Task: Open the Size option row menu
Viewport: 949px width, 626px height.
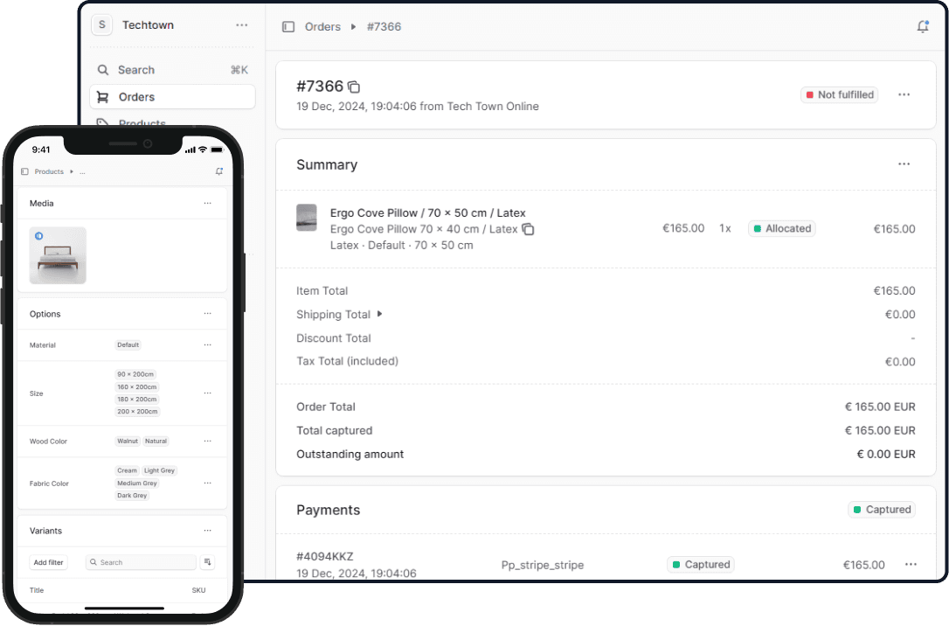Action: (207, 393)
